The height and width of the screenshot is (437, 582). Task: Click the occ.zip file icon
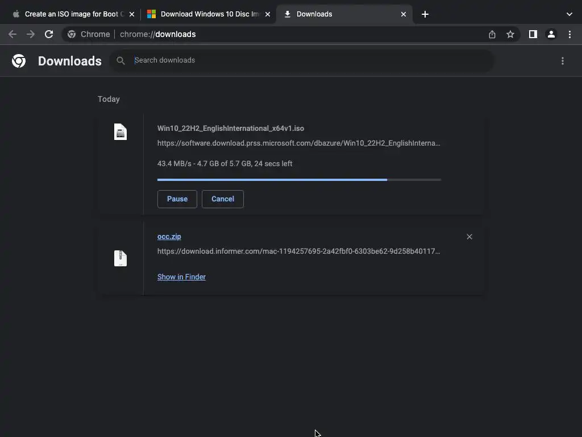click(x=120, y=258)
